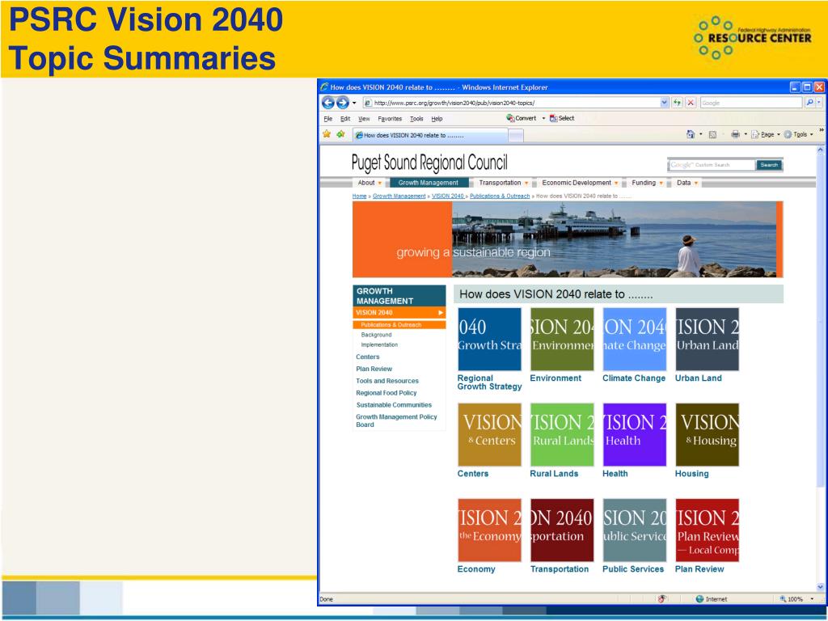Click the Print icon in the command bar
The image size is (828, 621).
(x=735, y=135)
